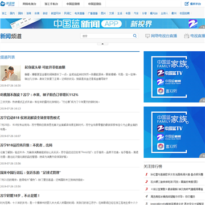The width and height of the screenshot is (205, 205).
Task: Open the ranking story numbered 4
Action: pos(173,196)
